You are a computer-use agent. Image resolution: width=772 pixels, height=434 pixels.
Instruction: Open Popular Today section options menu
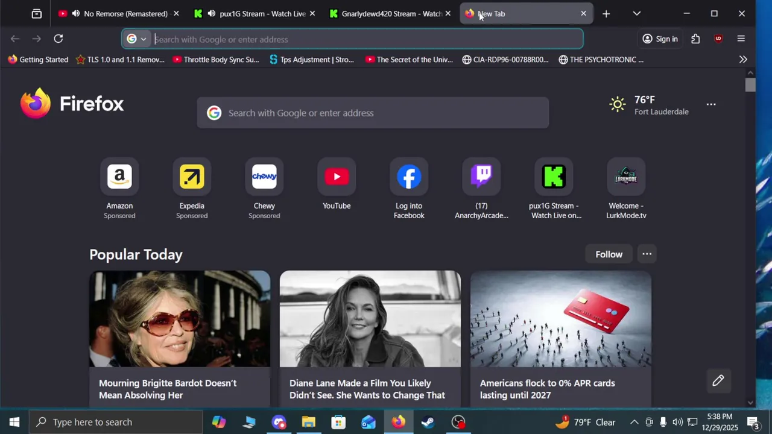647,254
